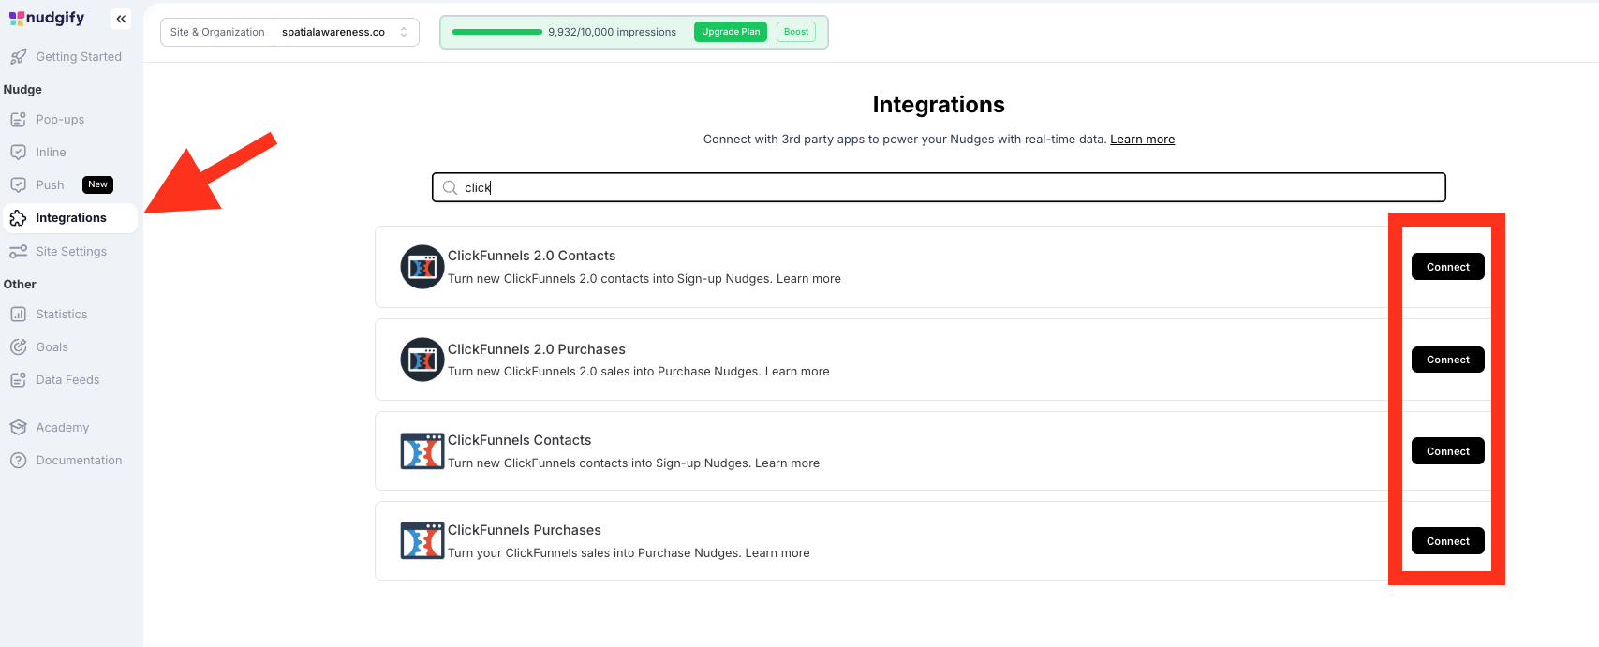Click the Academy graduation cap icon
Image resolution: width=1599 pixels, height=647 pixels.
pyautogui.click(x=18, y=428)
